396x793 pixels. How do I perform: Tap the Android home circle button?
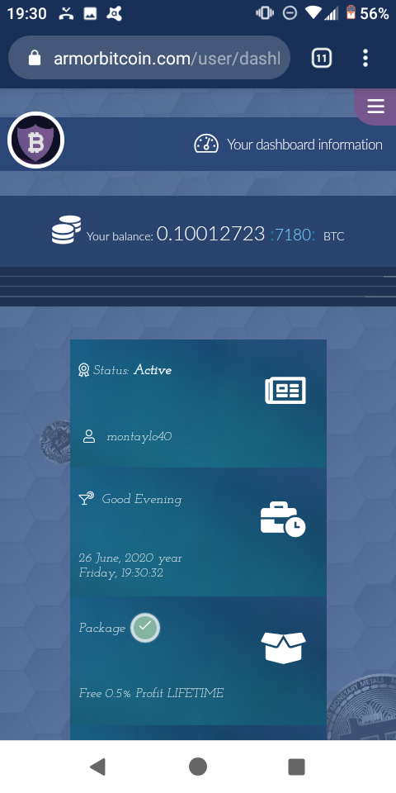pyautogui.click(x=198, y=767)
